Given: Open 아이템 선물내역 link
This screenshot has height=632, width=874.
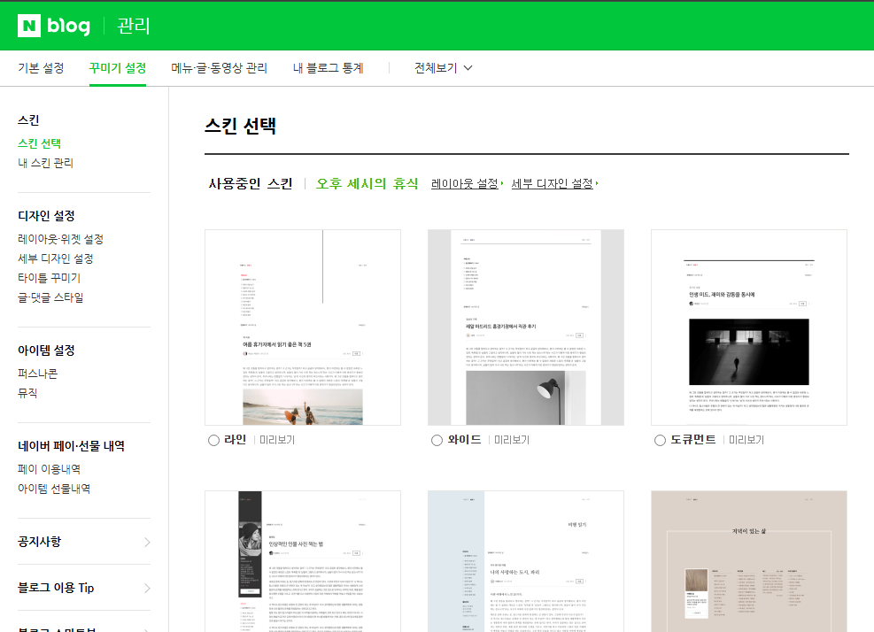Looking at the screenshot, I should [x=54, y=489].
